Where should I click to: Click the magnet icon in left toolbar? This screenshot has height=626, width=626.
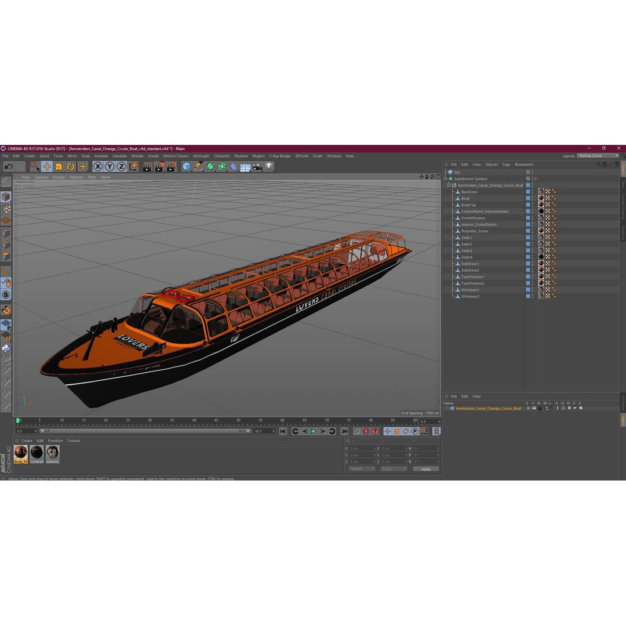pyautogui.click(x=6, y=310)
